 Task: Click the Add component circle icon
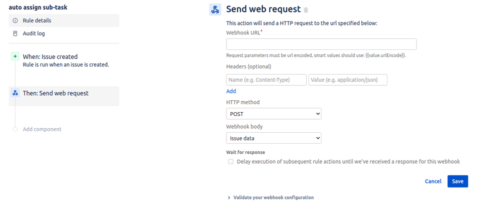[x=15, y=129]
